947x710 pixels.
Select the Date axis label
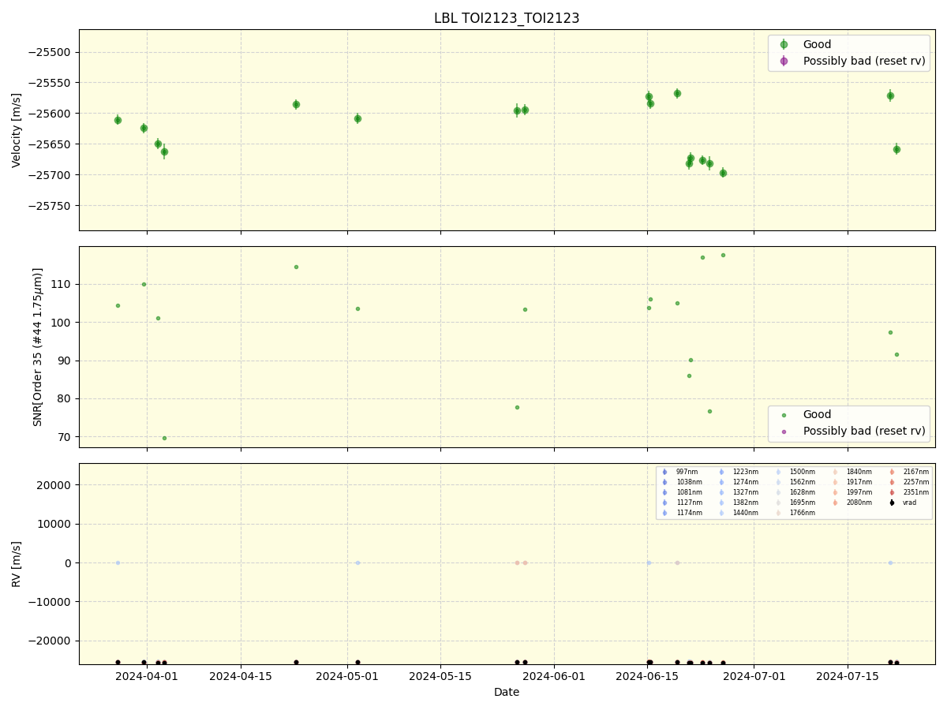pos(506,692)
